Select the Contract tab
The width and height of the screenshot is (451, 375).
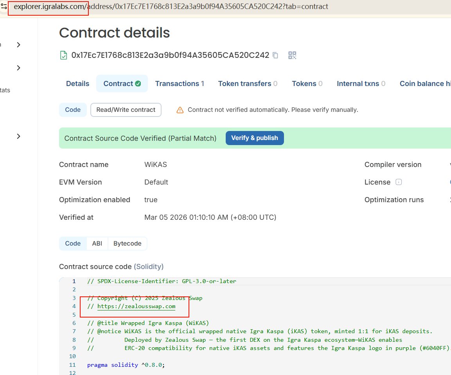coord(122,84)
